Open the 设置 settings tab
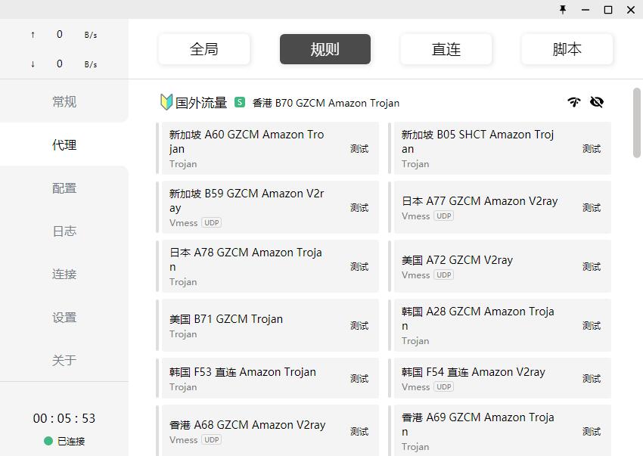643x456 pixels. pos(64,318)
